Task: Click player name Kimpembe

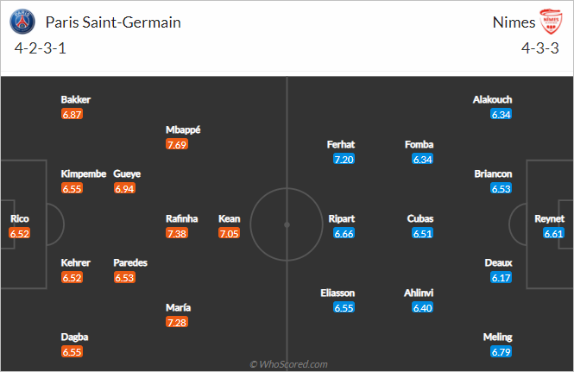Action: point(84,174)
